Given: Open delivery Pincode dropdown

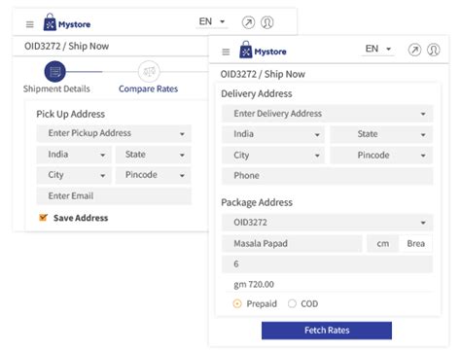Looking at the screenshot, I should (381, 156).
